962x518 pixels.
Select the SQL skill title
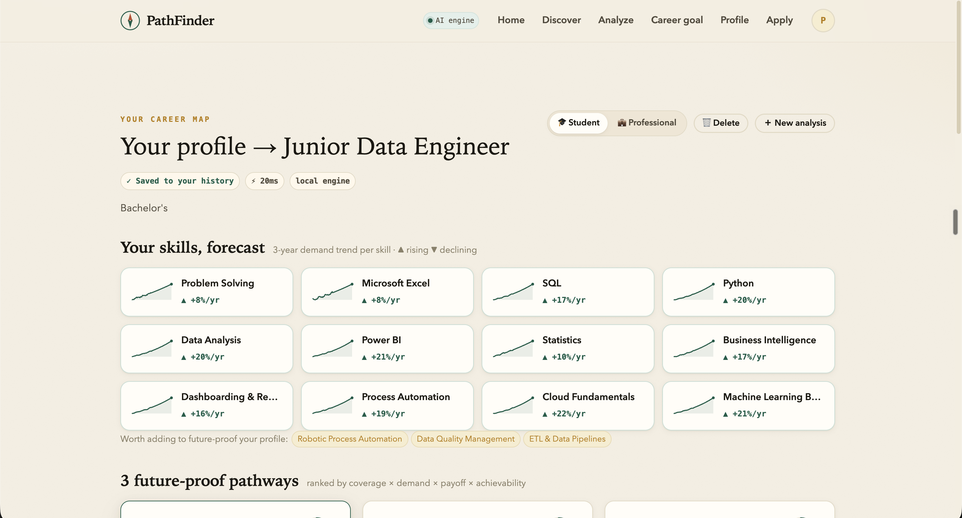[552, 283]
